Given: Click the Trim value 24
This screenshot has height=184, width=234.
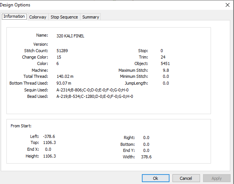Looking at the screenshot, I should pos(163,57).
